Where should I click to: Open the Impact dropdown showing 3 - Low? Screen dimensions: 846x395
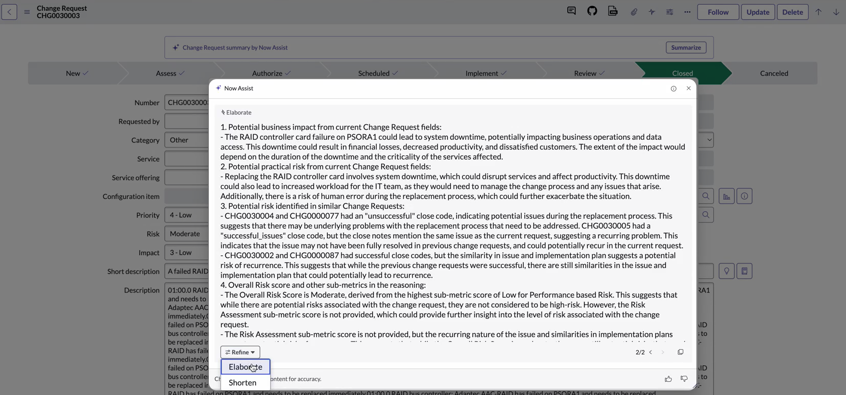pos(187,253)
